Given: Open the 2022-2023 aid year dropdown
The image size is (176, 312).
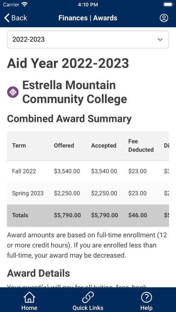Looking at the screenshot, I should pos(88,39).
